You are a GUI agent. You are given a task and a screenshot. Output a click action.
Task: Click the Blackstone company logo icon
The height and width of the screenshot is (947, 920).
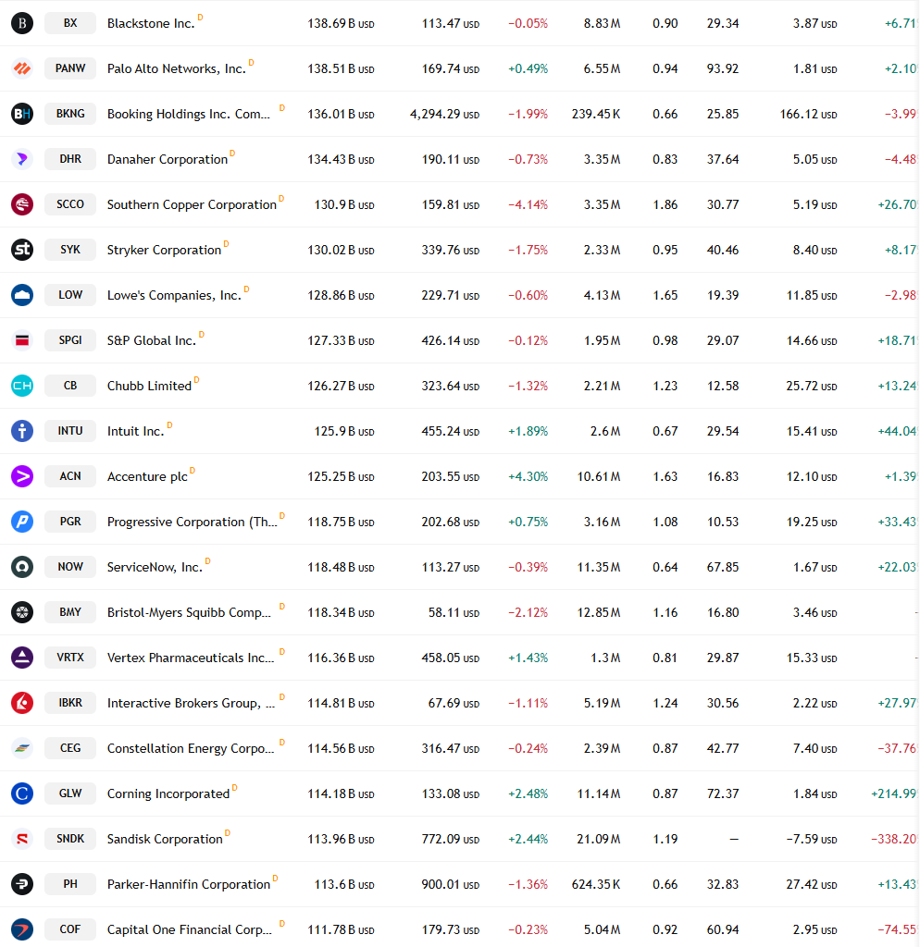pyautogui.click(x=22, y=23)
